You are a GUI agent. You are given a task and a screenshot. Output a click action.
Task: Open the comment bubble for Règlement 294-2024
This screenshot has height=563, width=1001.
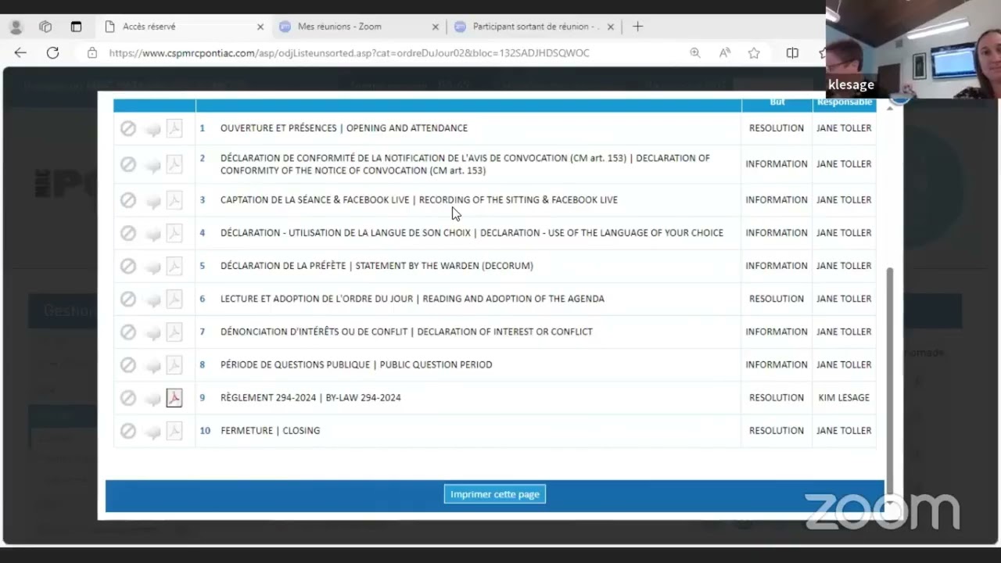153,400
